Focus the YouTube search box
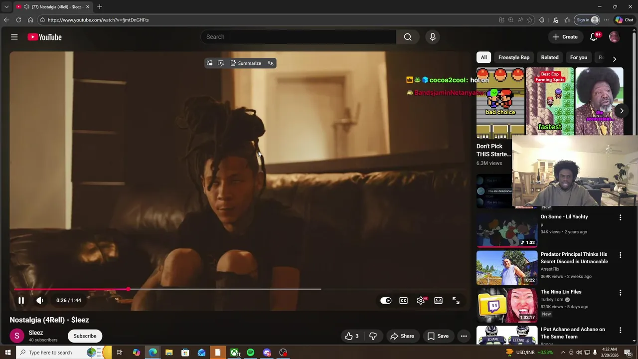Viewport: 638px width, 359px height. tap(298, 37)
